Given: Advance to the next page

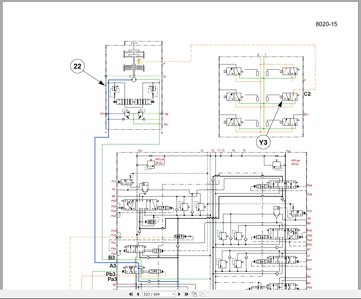Looking at the screenshot, I should (179, 294).
